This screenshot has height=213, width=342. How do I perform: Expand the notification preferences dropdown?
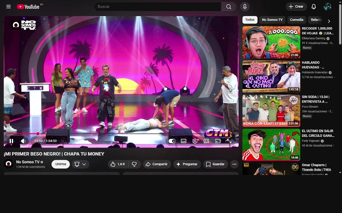(80, 164)
